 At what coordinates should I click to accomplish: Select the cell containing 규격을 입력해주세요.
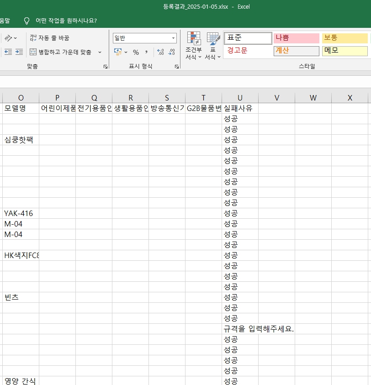pyautogui.click(x=240, y=329)
